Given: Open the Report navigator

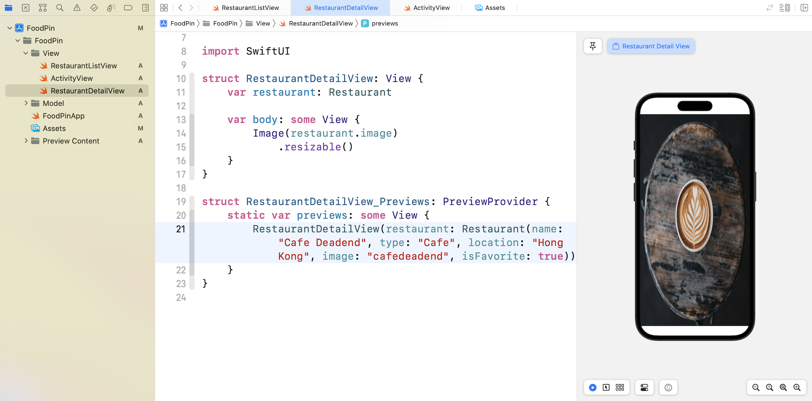Looking at the screenshot, I should click(x=145, y=8).
